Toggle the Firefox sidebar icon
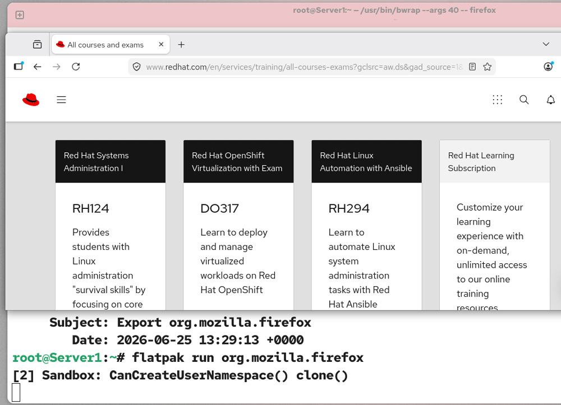Viewport: 561px width, 405px height. tap(19, 67)
